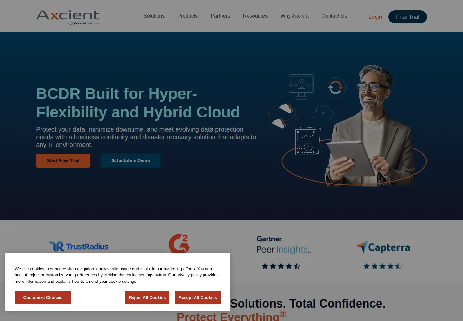The height and width of the screenshot is (321, 463).
Task: Click the circular sync arrows icon
Action: [335, 87]
